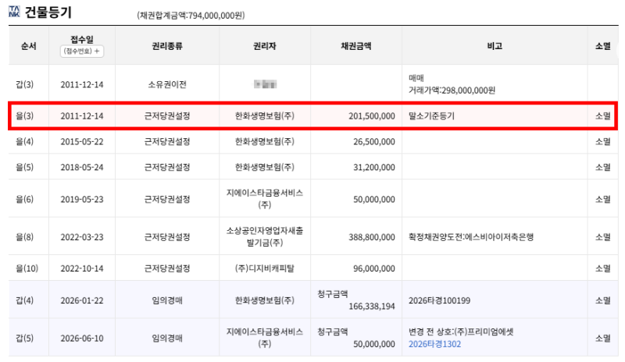Click 소멸 status in the 을(8) row
The image size is (625, 362).
point(602,237)
